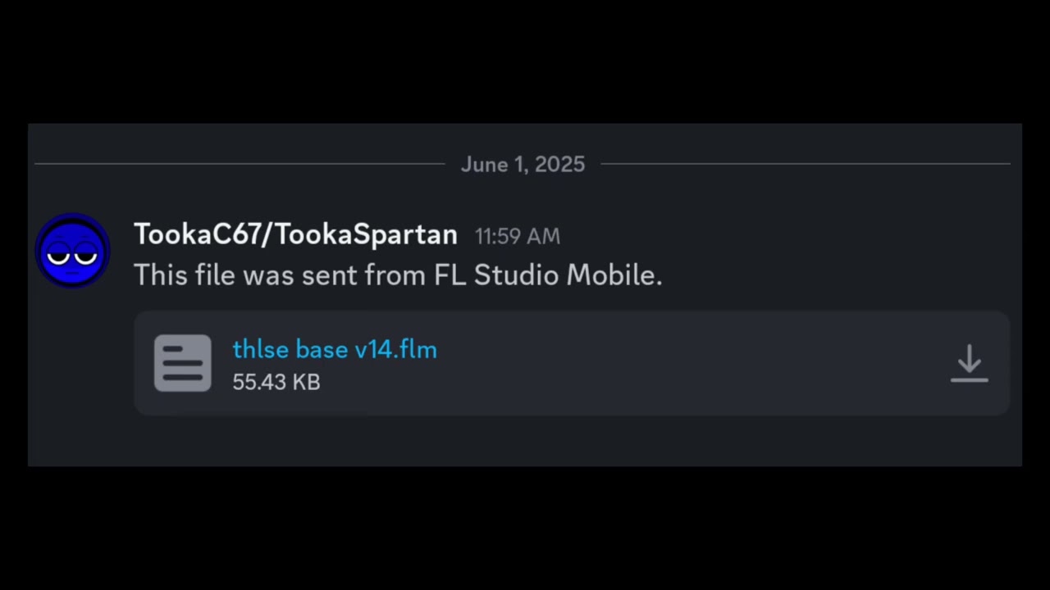Click the download arrow for the attachment

(969, 363)
